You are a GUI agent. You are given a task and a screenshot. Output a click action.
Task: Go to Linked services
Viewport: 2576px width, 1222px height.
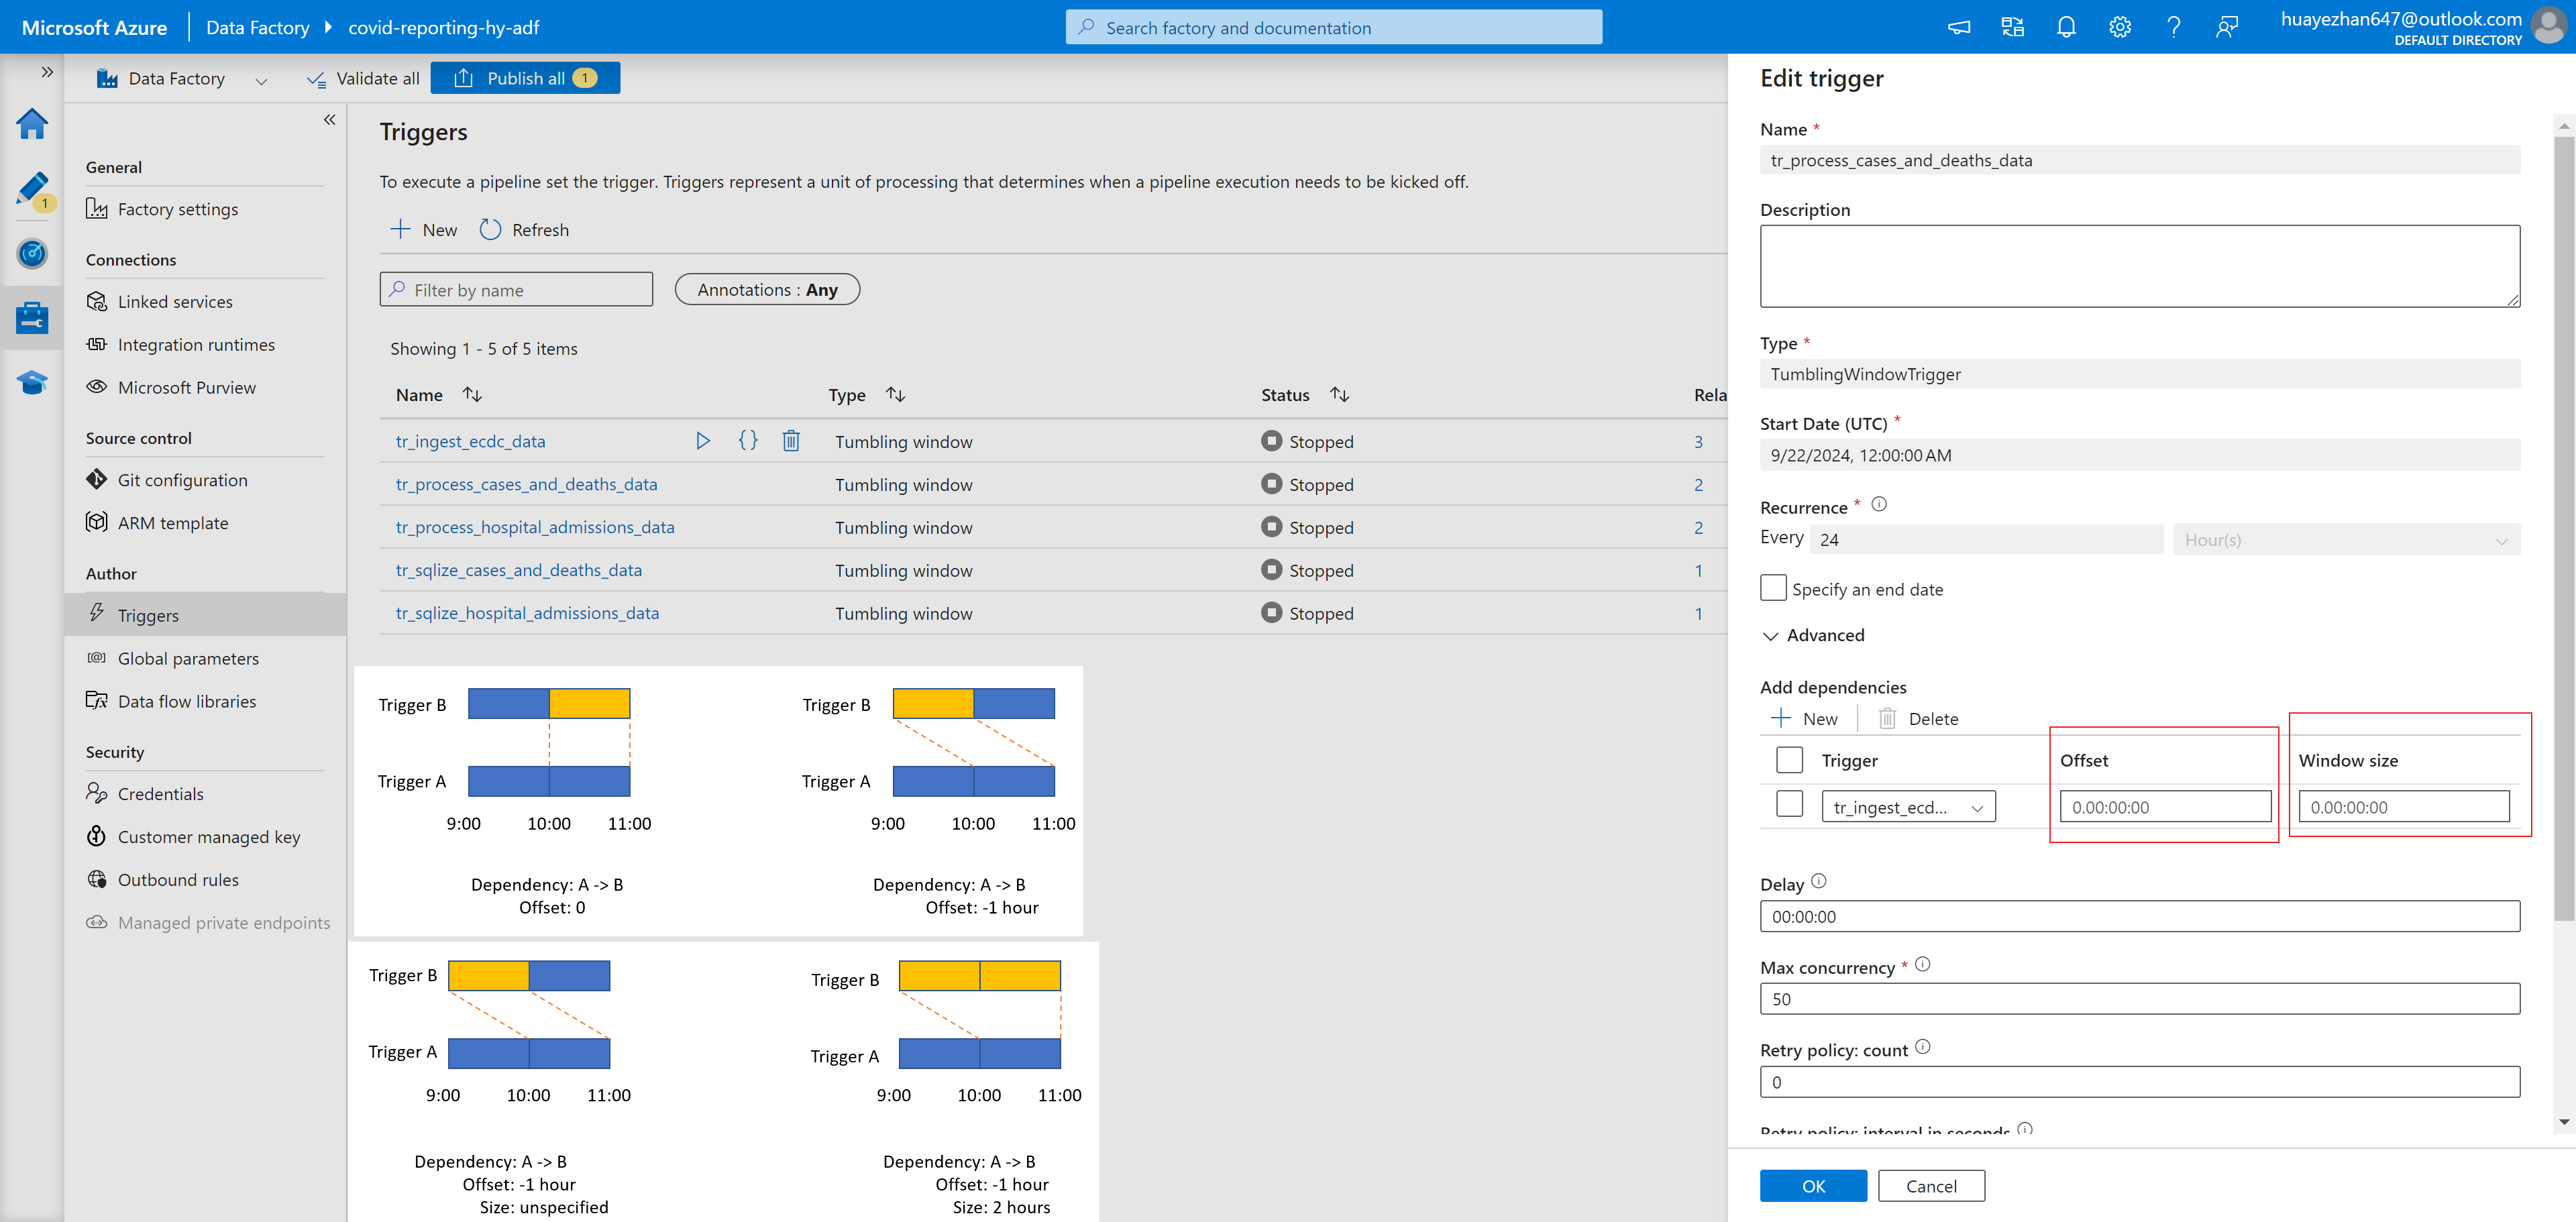point(174,301)
